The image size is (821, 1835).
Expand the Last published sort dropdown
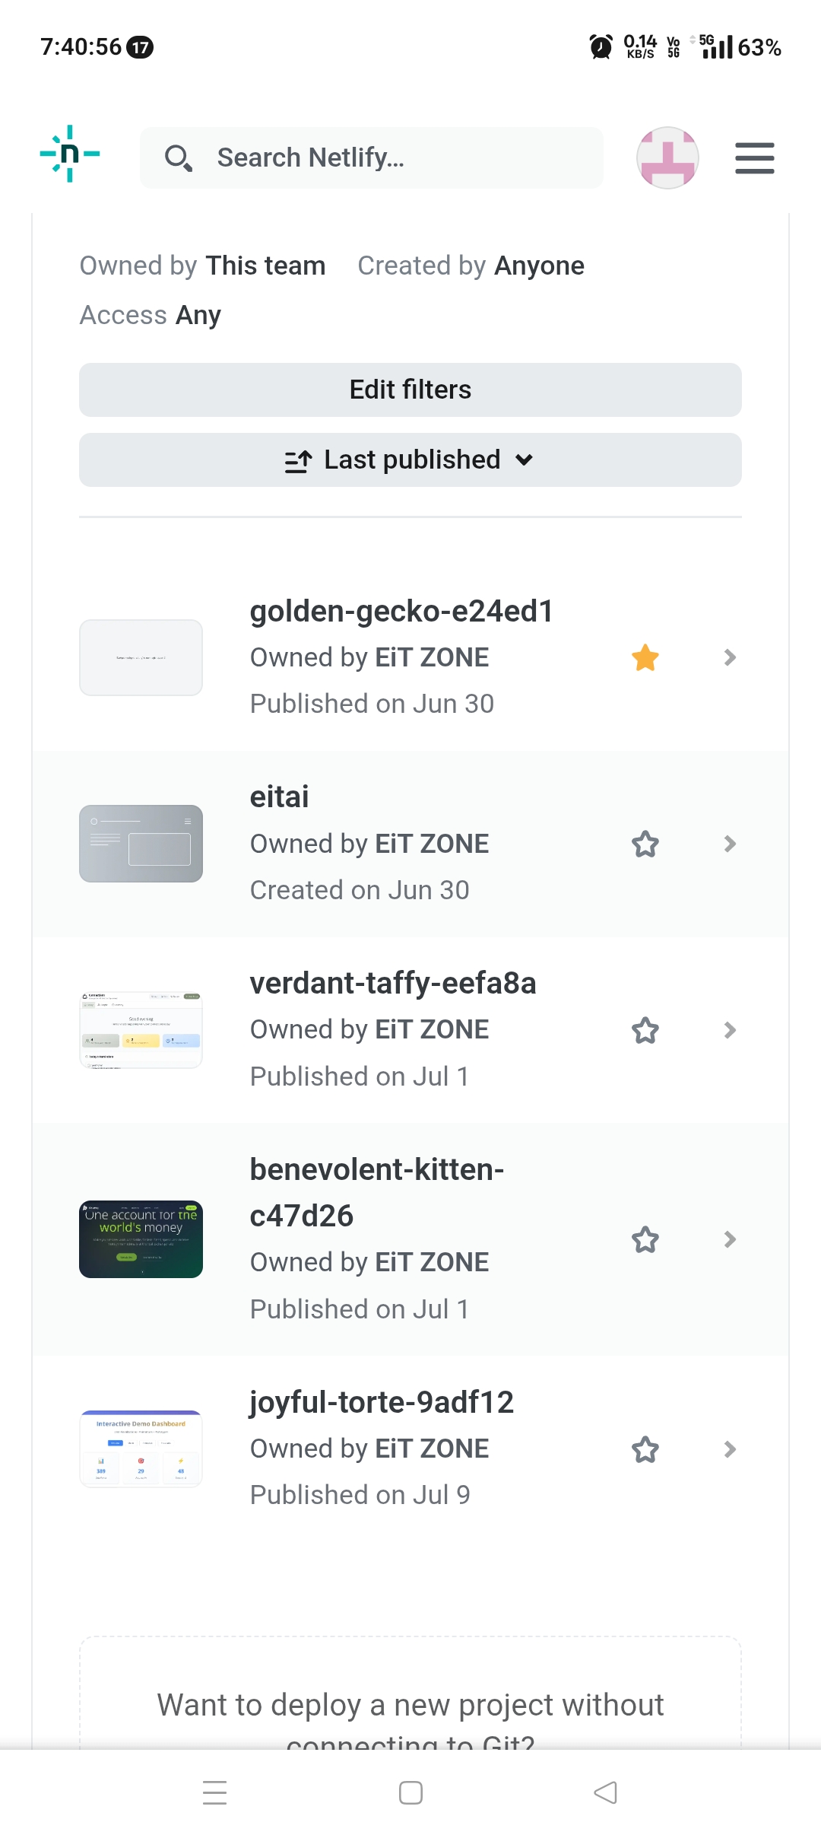click(x=410, y=460)
